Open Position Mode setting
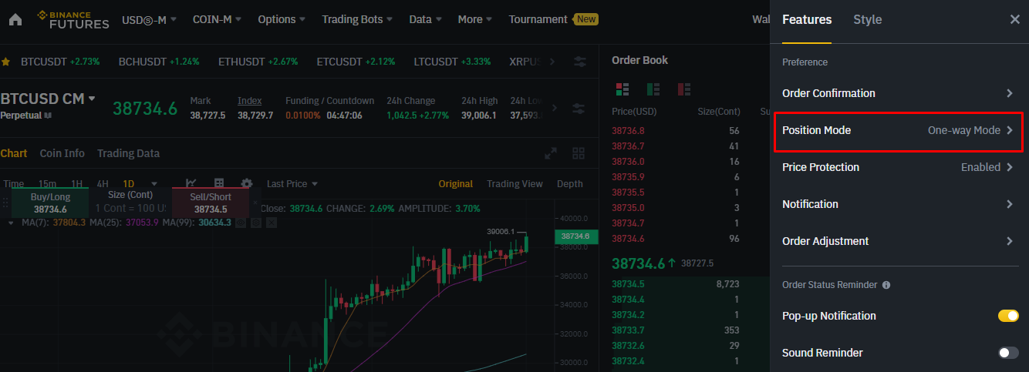The image size is (1029, 372). click(x=898, y=130)
